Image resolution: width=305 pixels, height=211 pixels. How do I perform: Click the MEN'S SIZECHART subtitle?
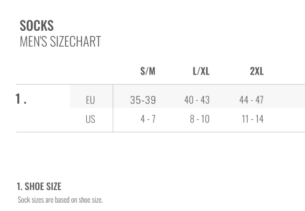point(60,41)
